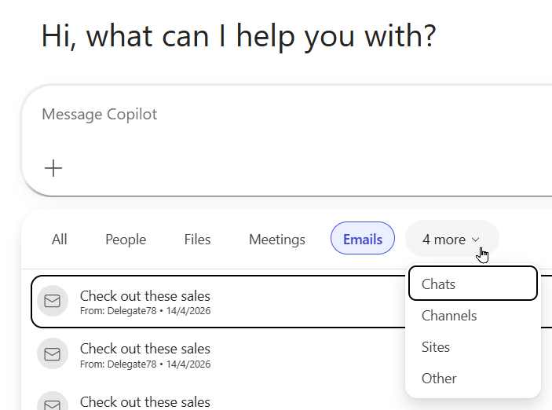Select the Emails filter tab
Image resolution: width=552 pixels, height=410 pixels.
pyautogui.click(x=363, y=238)
